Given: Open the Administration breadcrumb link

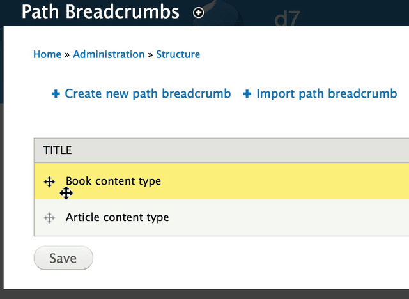Looking at the screenshot, I should pyautogui.click(x=109, y=54).
